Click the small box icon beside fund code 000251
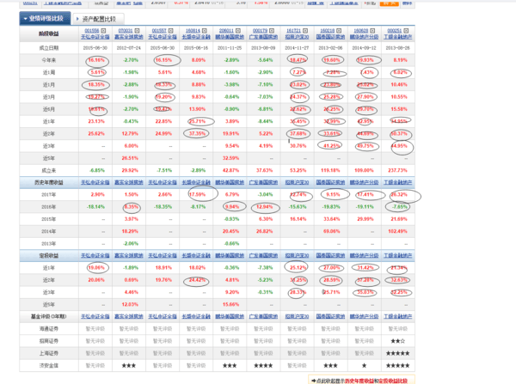This screenshot has width=516, height=384. [406, 31]
